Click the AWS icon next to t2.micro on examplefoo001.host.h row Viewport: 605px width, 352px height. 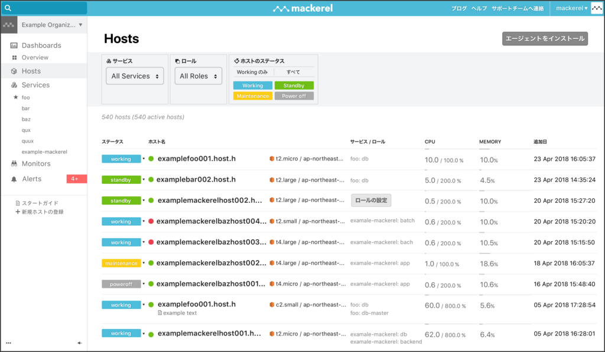(272, 159)
